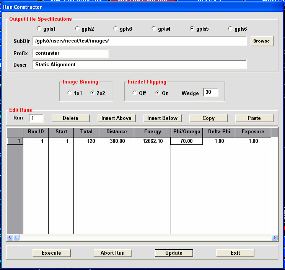The height and width of the screenshot is (270, 285).
Task: Copy the current run
Action: click(208, 118)
